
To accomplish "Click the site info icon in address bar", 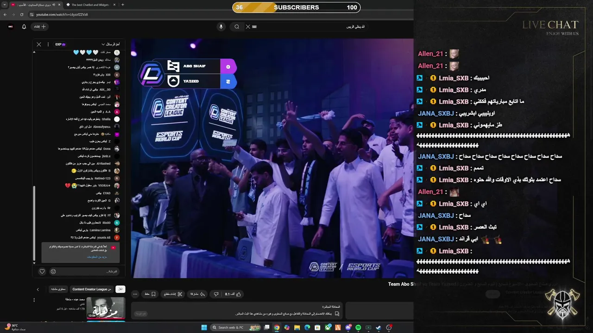I will 32,14.
